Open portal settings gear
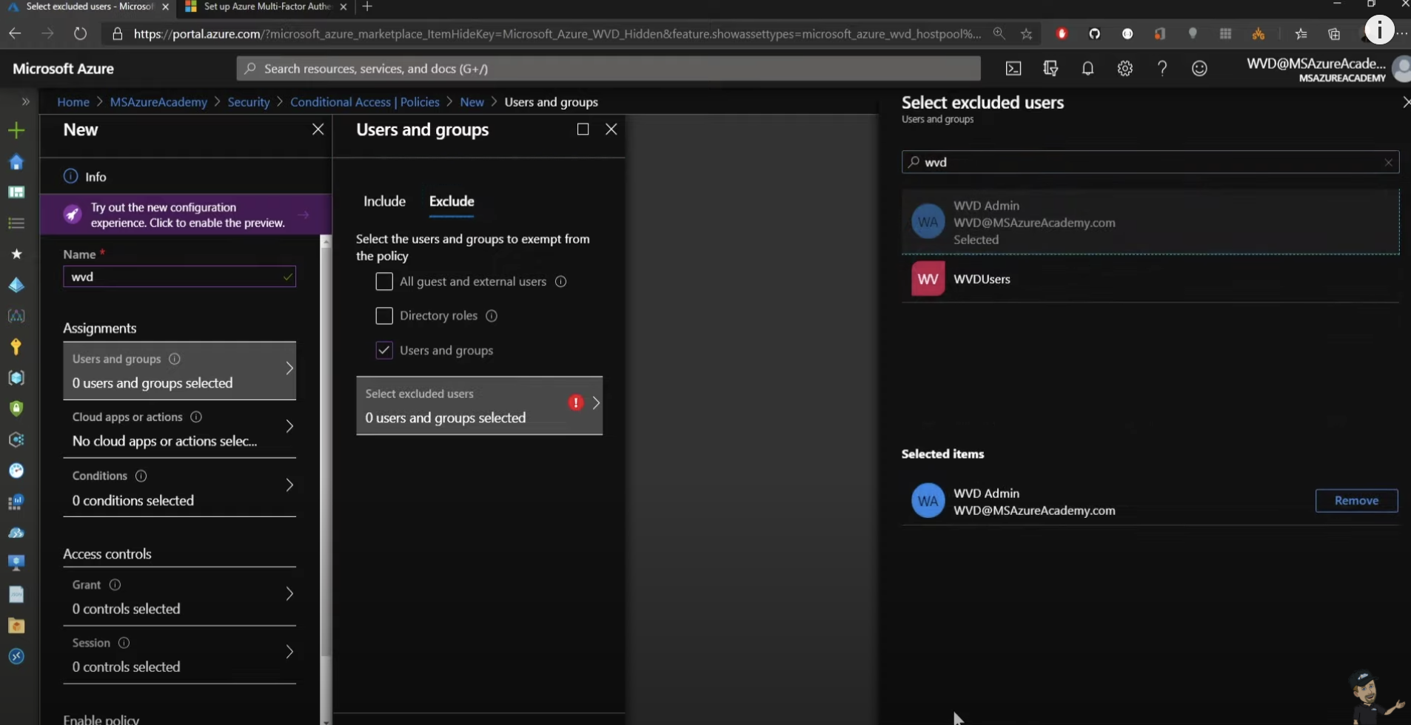 [1125, 69]
